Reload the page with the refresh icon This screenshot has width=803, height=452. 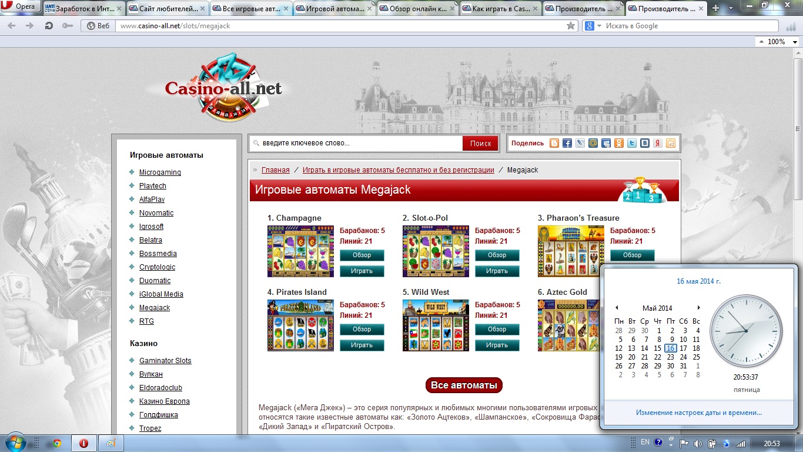click(49, 26)
